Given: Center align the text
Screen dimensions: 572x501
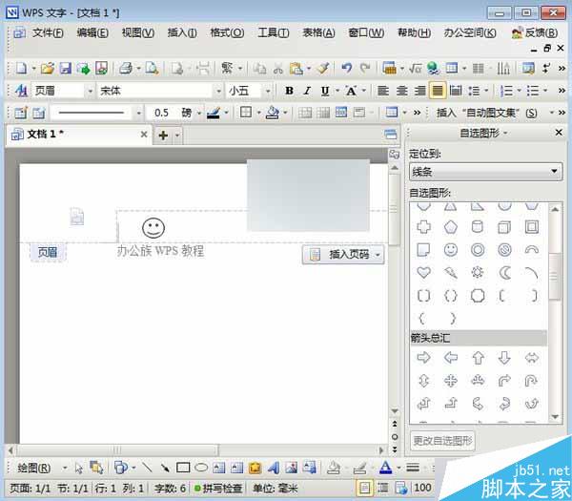Looking at the screenshot, I should click(401, 91).
